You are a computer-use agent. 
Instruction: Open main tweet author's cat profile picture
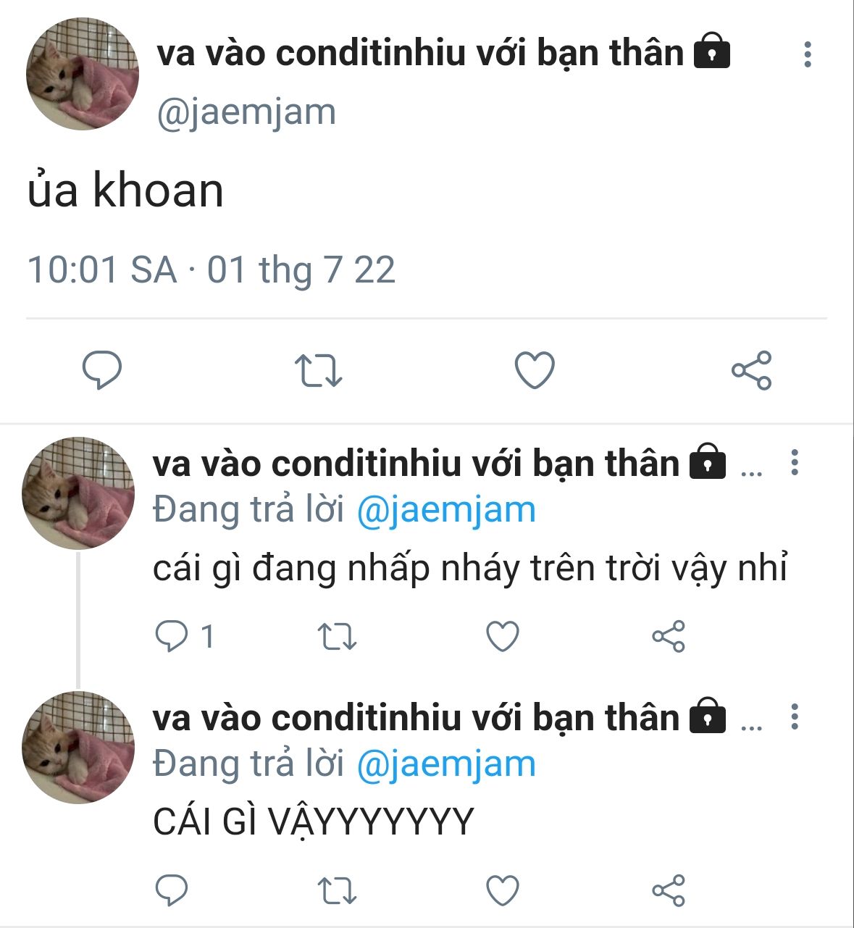[83, 74]
